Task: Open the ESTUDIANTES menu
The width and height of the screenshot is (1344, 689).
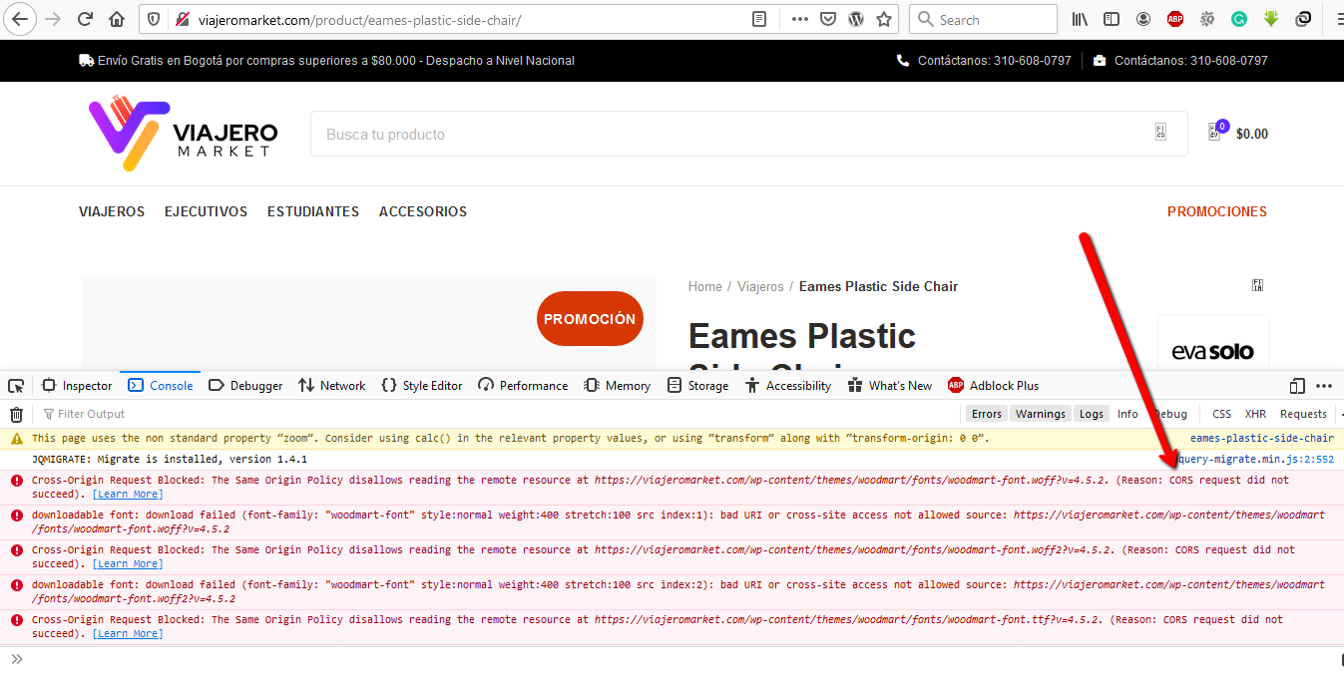Action: tap(313, 211)
